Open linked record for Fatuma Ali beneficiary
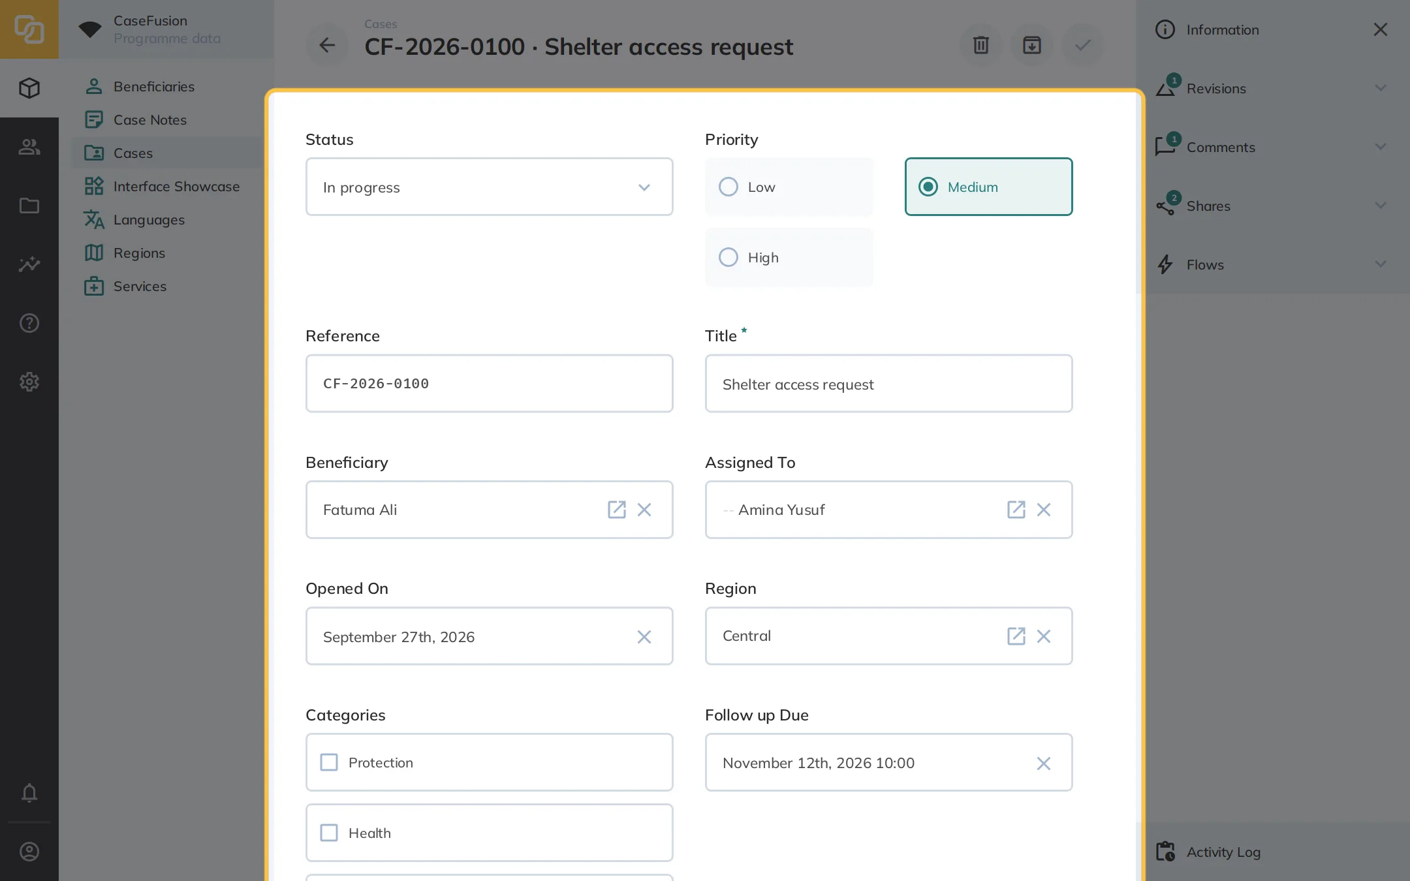This screenshot has height=881, width=1410. tap(616, 510)
